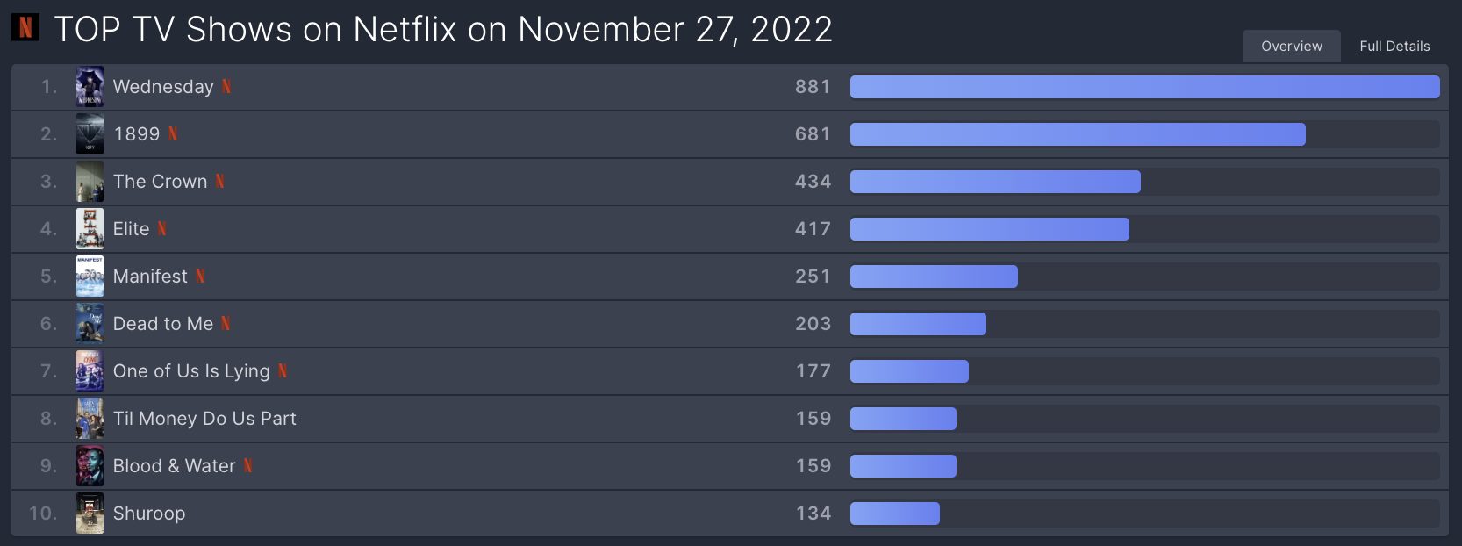
Task: Select the 1899 poster thumbnail
Action: coord(90,133)
